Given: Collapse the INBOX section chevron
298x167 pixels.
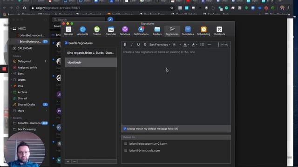Looking at the screenshot, I should [x=11, y=29].
